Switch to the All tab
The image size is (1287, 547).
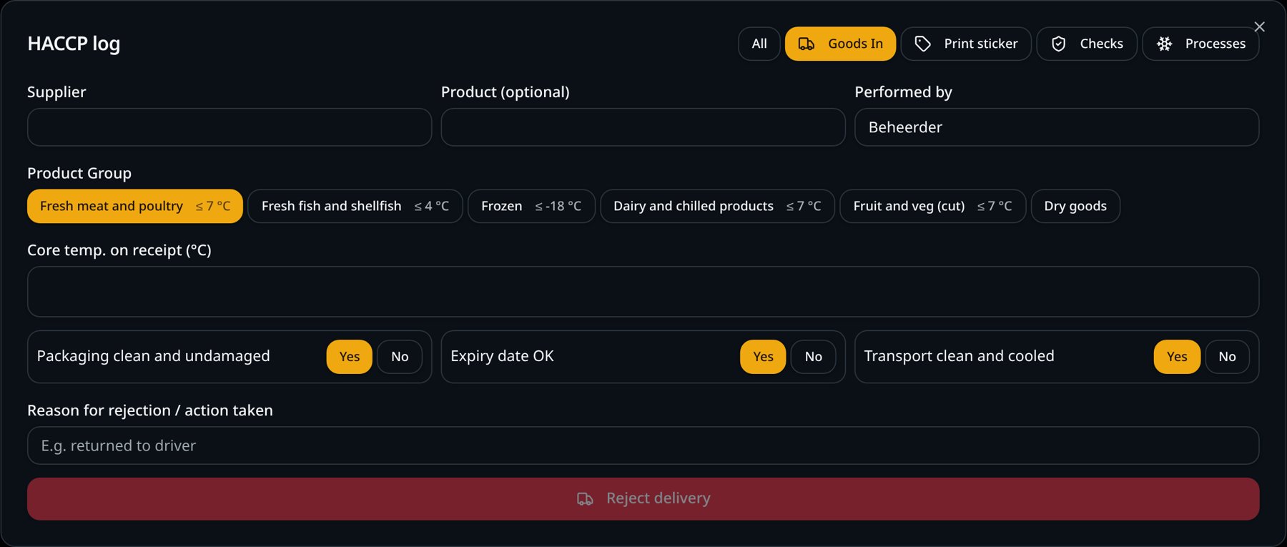pyautogui.click(x=759, y=44)
